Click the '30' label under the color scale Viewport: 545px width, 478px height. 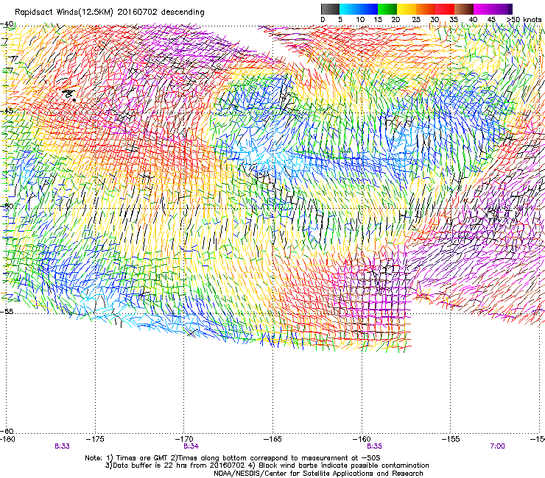point(435,19)
